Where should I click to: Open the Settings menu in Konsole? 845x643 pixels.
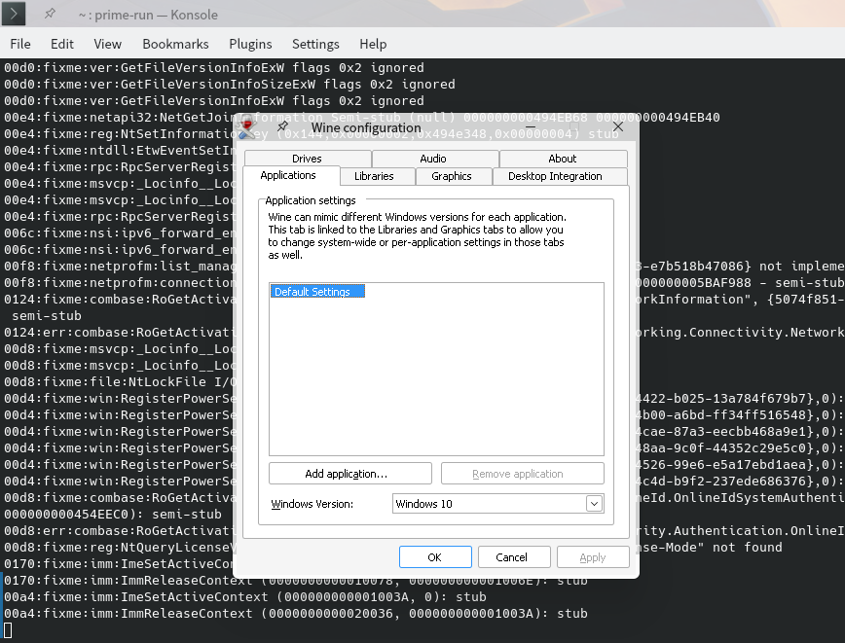coord(315,44)
